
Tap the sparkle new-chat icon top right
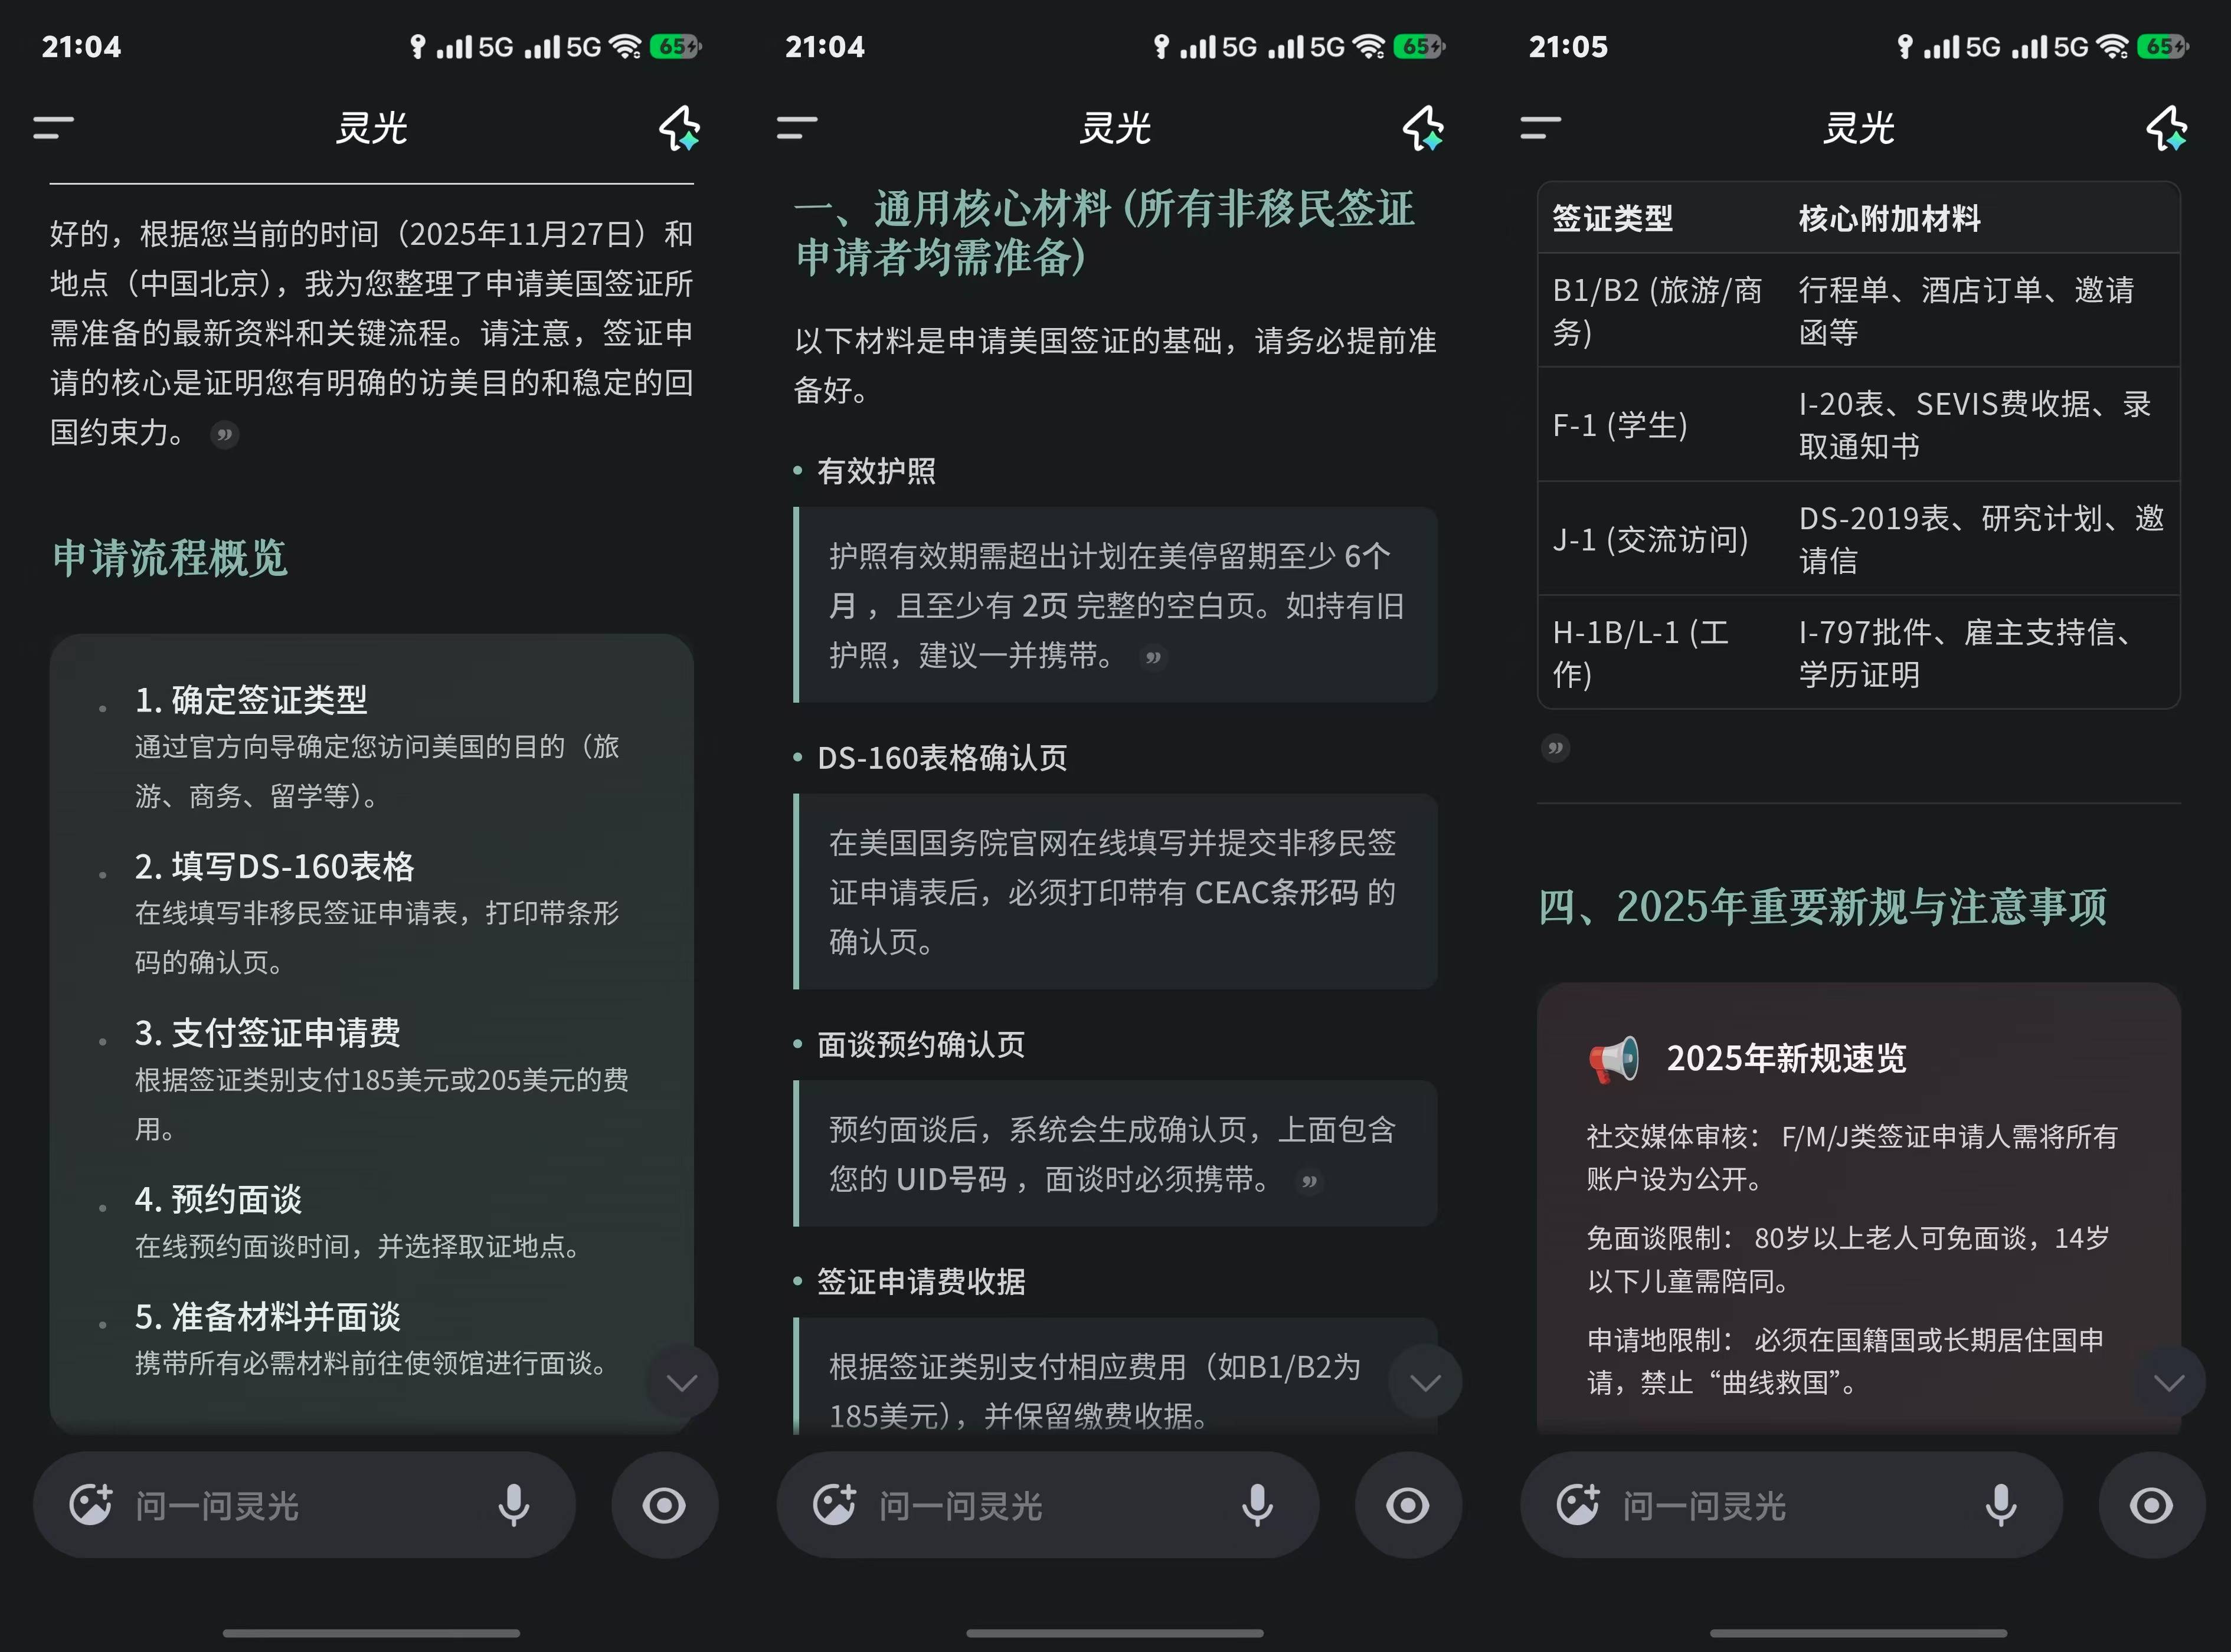click(681, 128)
